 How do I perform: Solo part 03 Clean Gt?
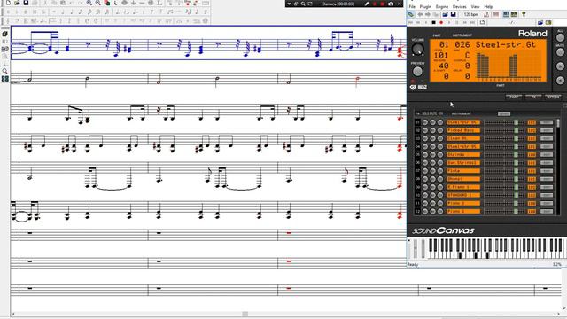[x=425, y=138]
